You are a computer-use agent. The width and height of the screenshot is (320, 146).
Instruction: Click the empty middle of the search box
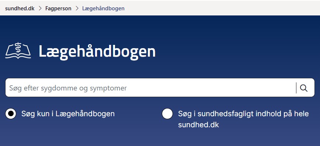[210, 88]
